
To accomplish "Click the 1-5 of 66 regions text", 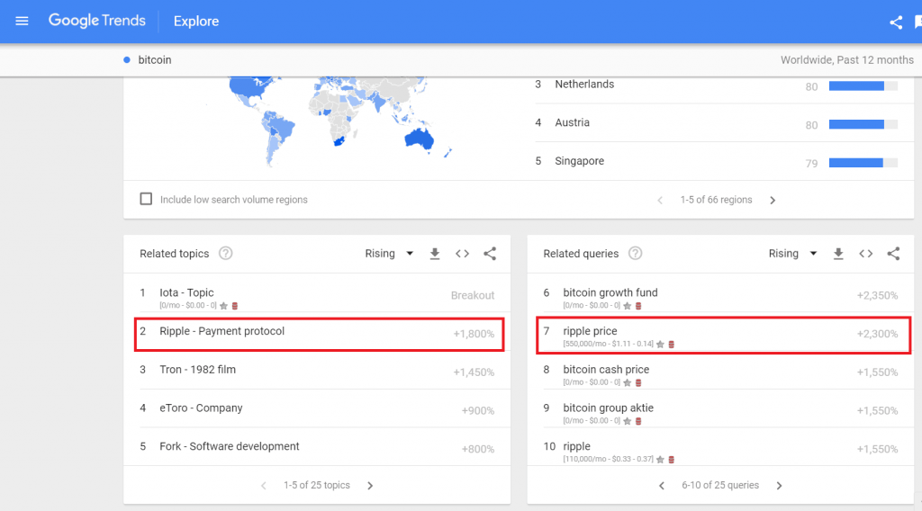I will [716, 200].
